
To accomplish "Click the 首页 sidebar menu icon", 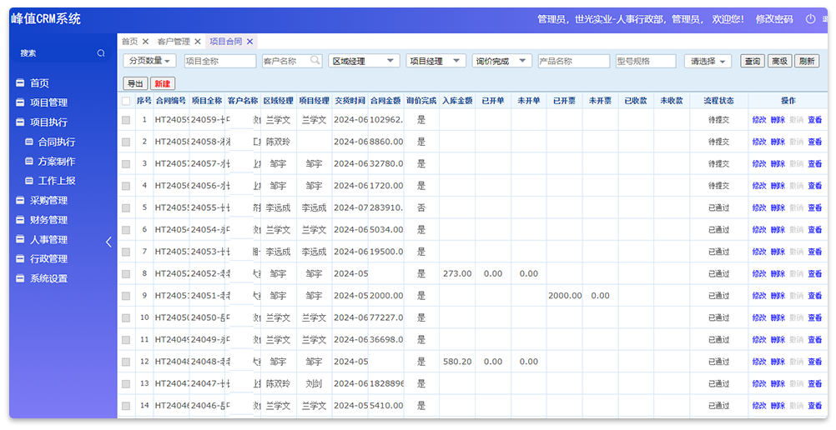I will point(20,83).
